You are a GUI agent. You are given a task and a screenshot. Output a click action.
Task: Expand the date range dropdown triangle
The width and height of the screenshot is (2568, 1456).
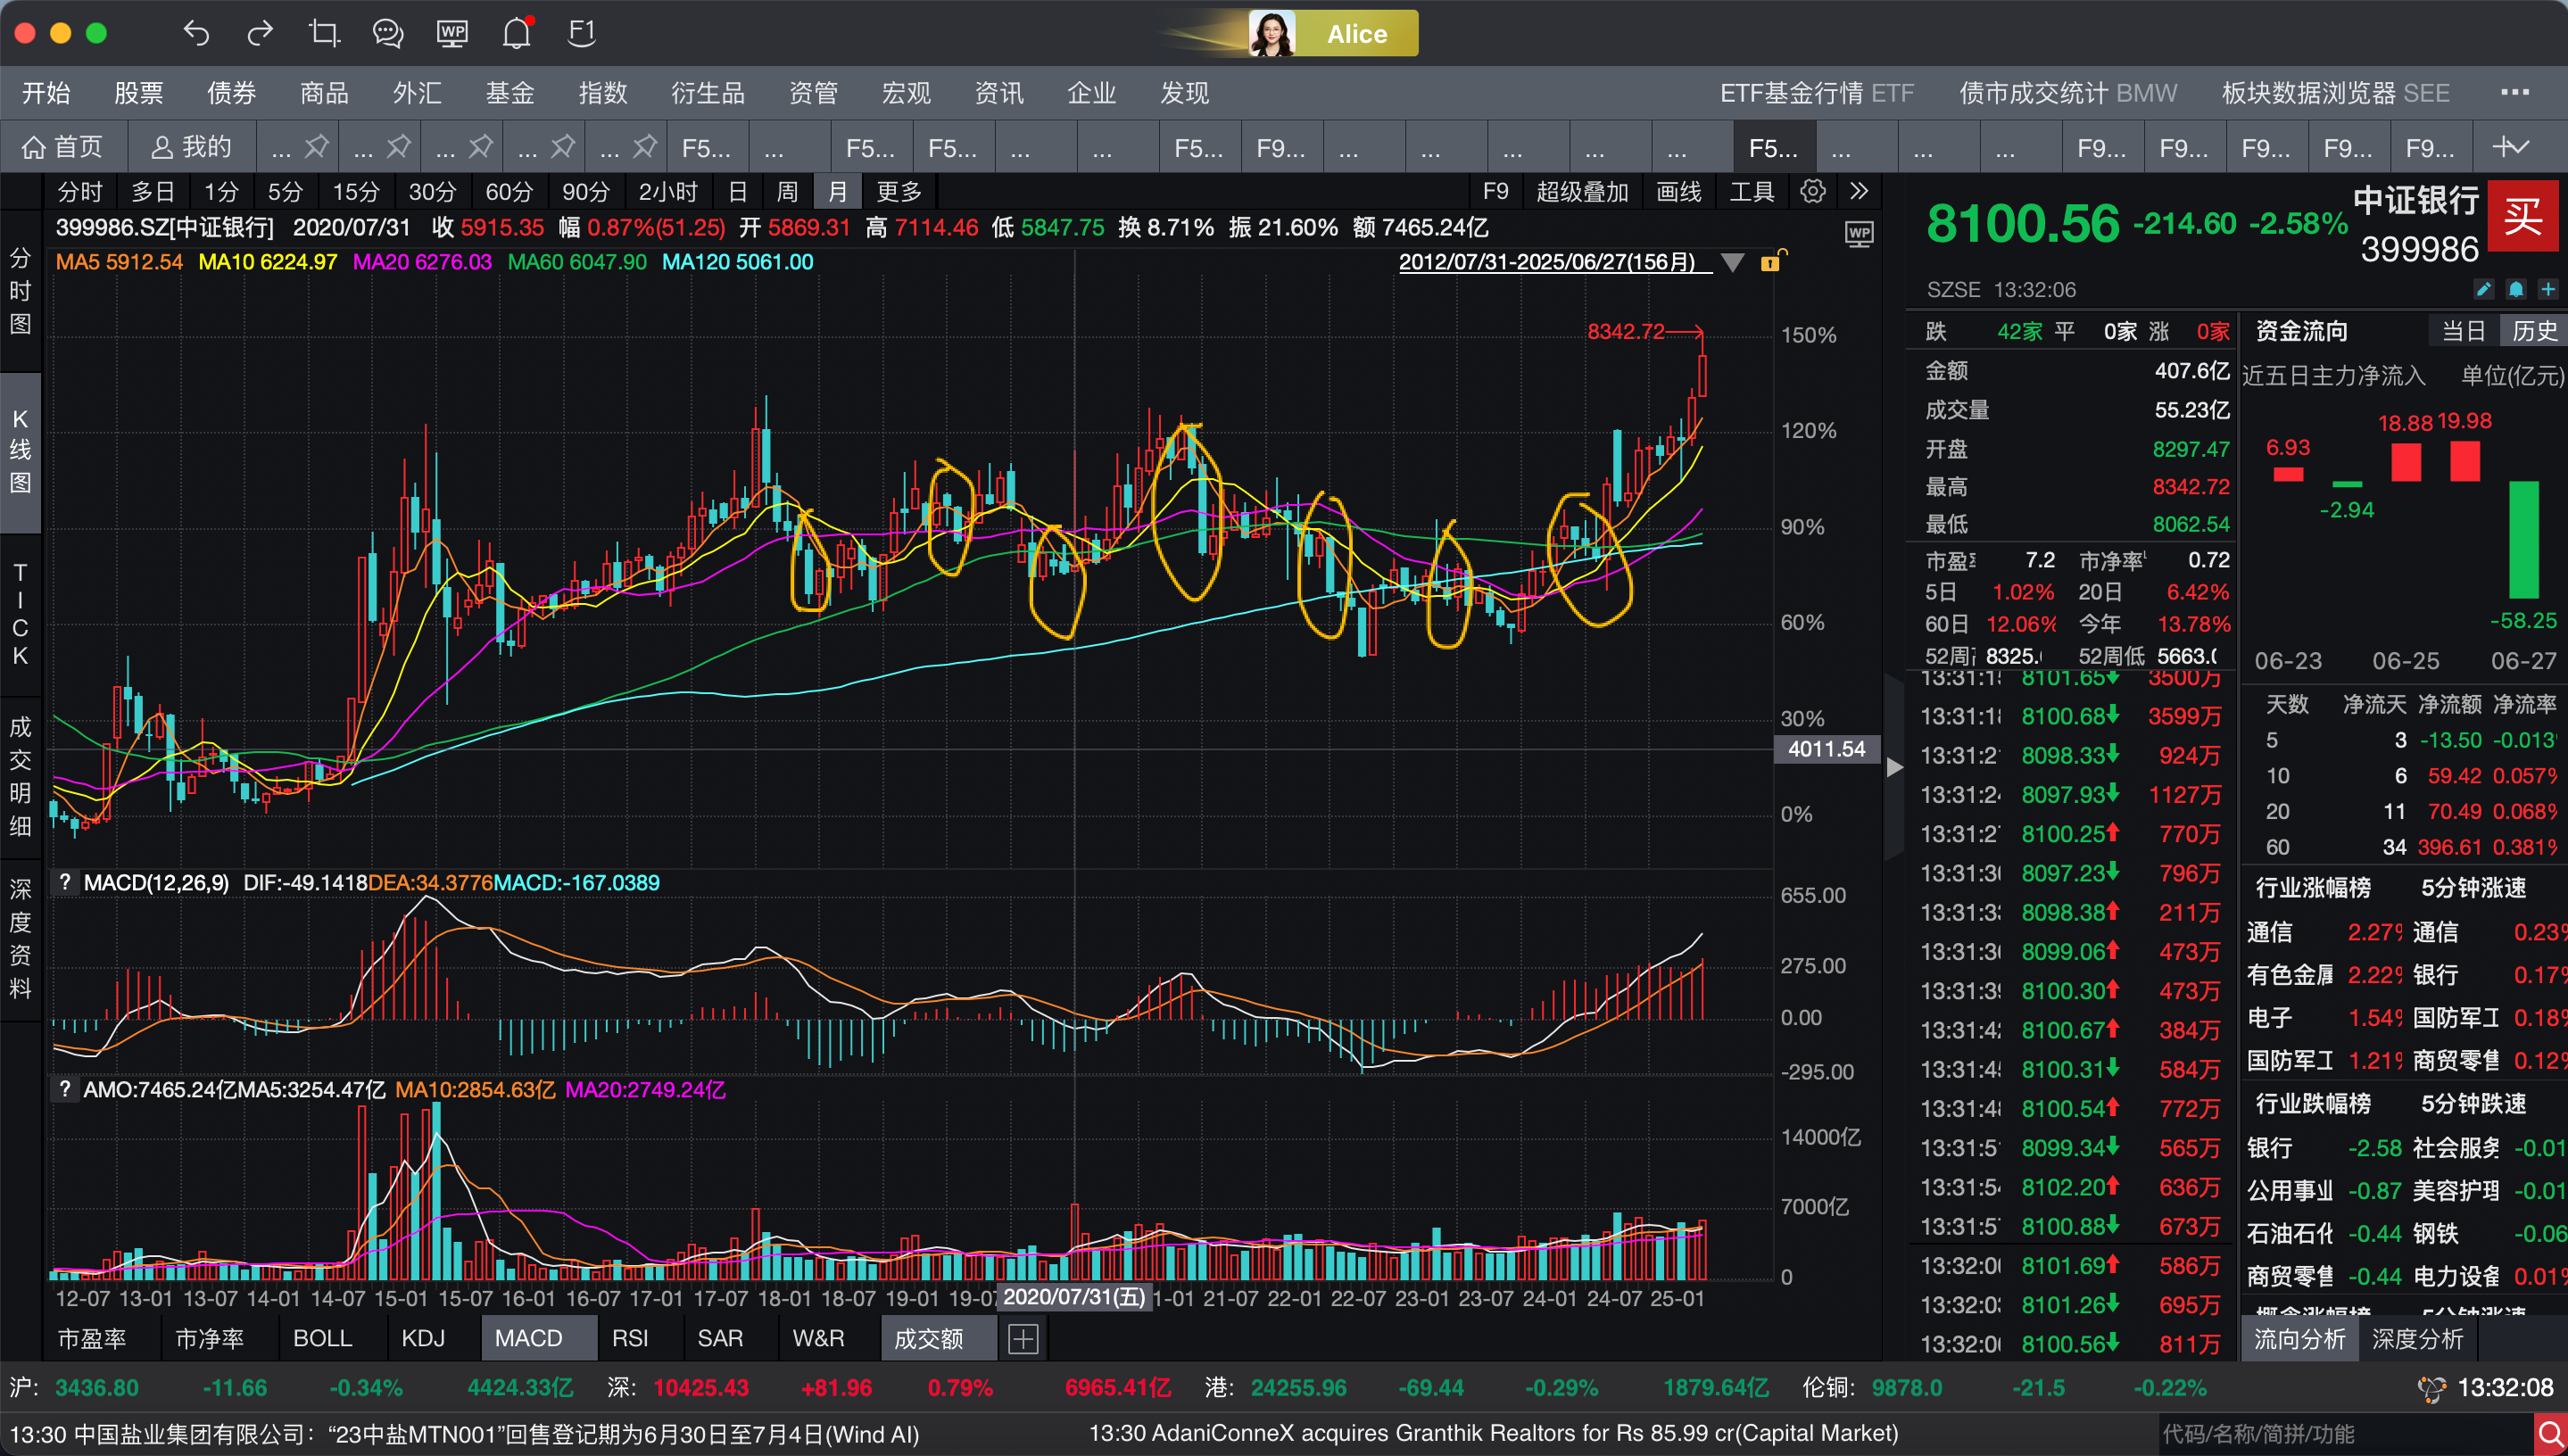pos(1733,263)
